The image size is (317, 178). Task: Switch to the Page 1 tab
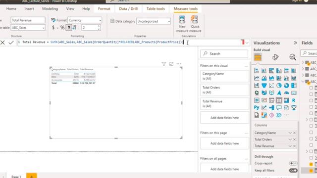[x=16, y=177]
